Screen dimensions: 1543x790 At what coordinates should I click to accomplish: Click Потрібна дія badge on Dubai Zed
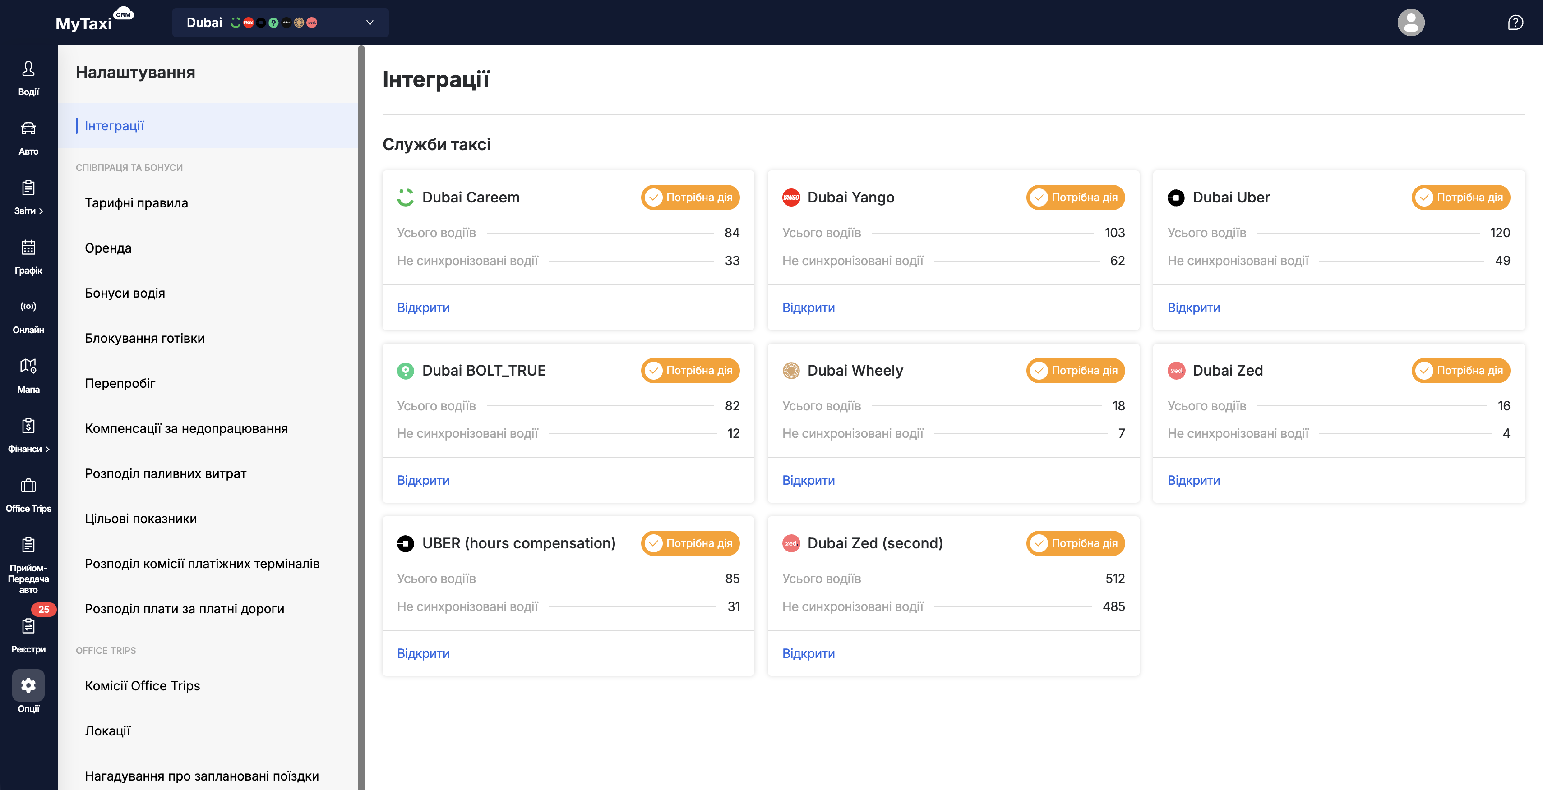click(x=1460, y=371)
